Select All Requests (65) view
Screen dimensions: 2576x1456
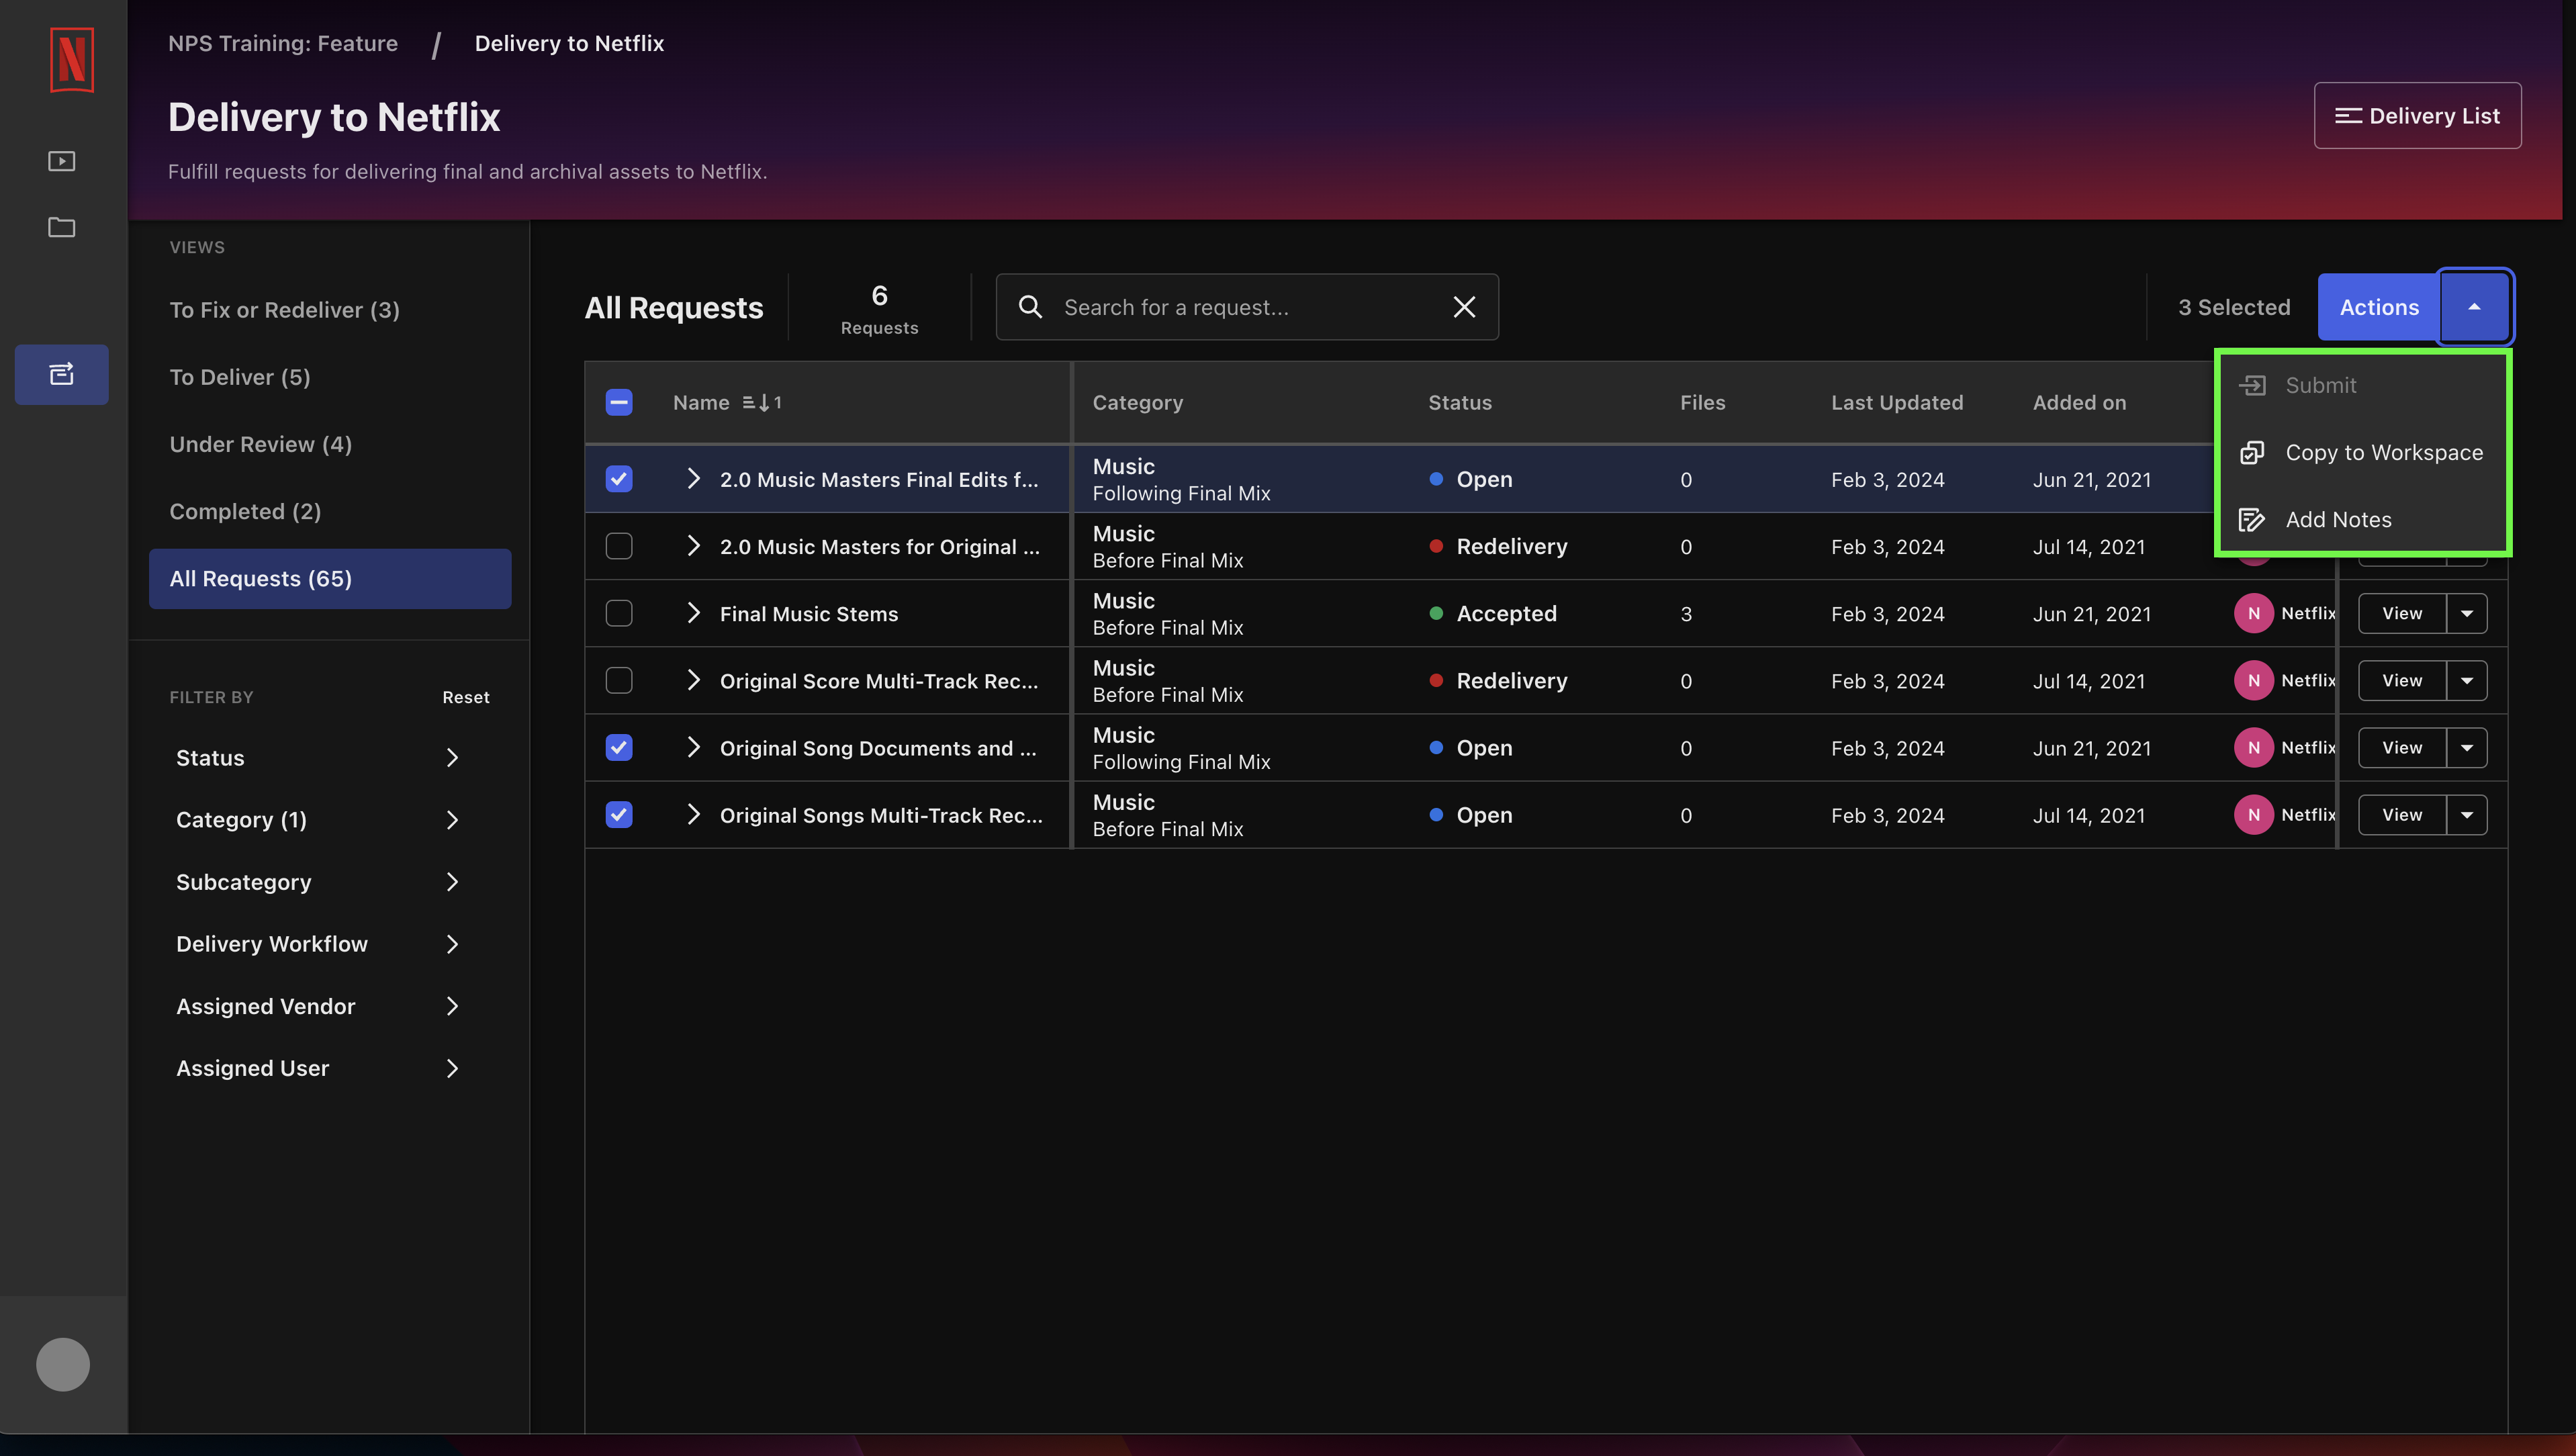click(x=330, y=578)
